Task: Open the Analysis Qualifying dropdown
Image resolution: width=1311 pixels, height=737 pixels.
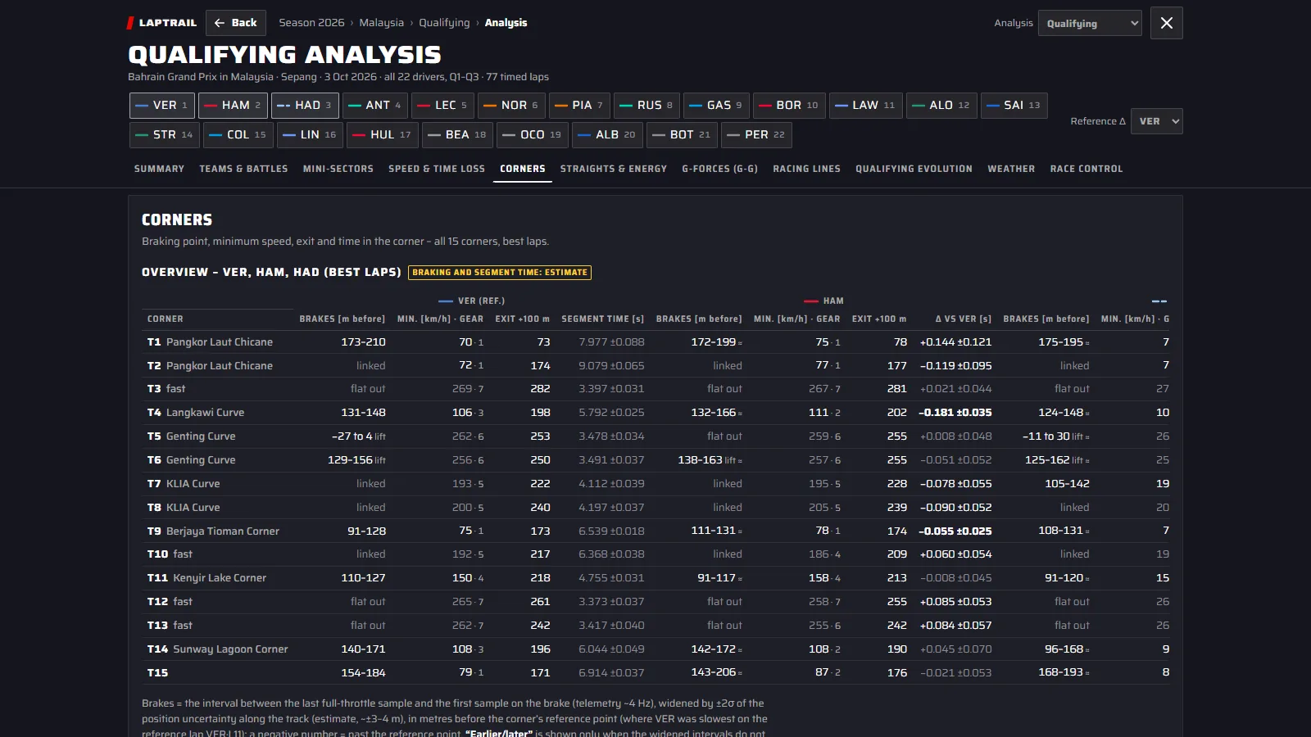Action: coord(1090,23)
